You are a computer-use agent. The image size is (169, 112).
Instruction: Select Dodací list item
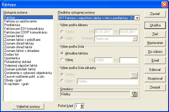click(28, 54)
